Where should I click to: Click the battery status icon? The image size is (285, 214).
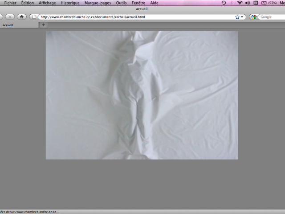pyautogui.click(x=264, y=3)
